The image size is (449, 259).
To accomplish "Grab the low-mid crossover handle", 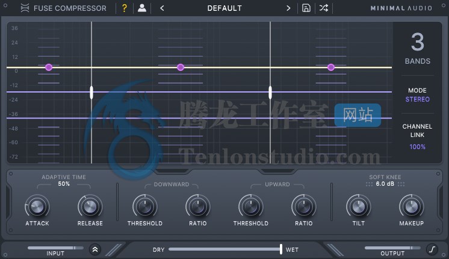I will click(91, 93).
